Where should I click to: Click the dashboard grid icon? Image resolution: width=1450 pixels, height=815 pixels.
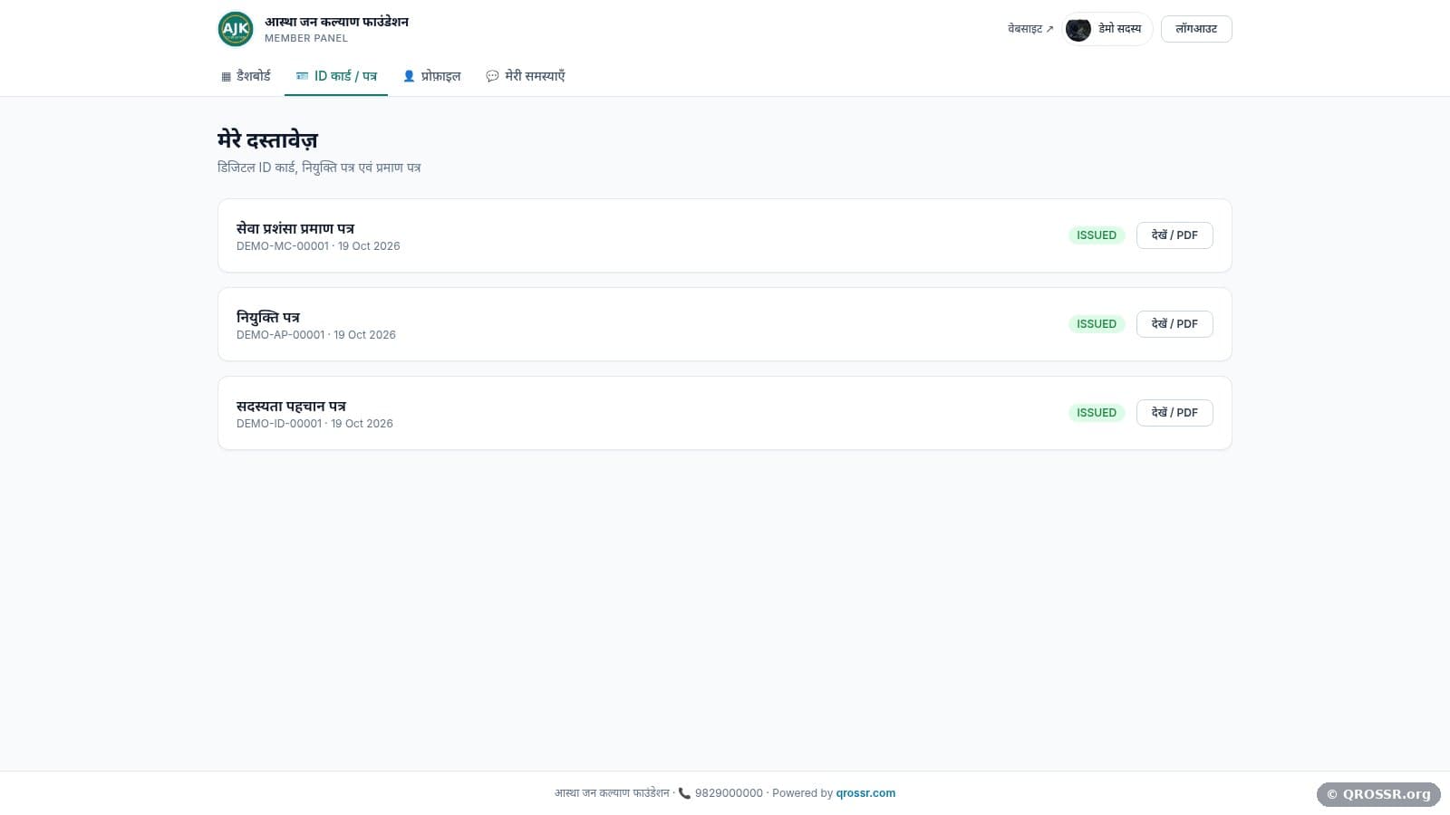226,77
